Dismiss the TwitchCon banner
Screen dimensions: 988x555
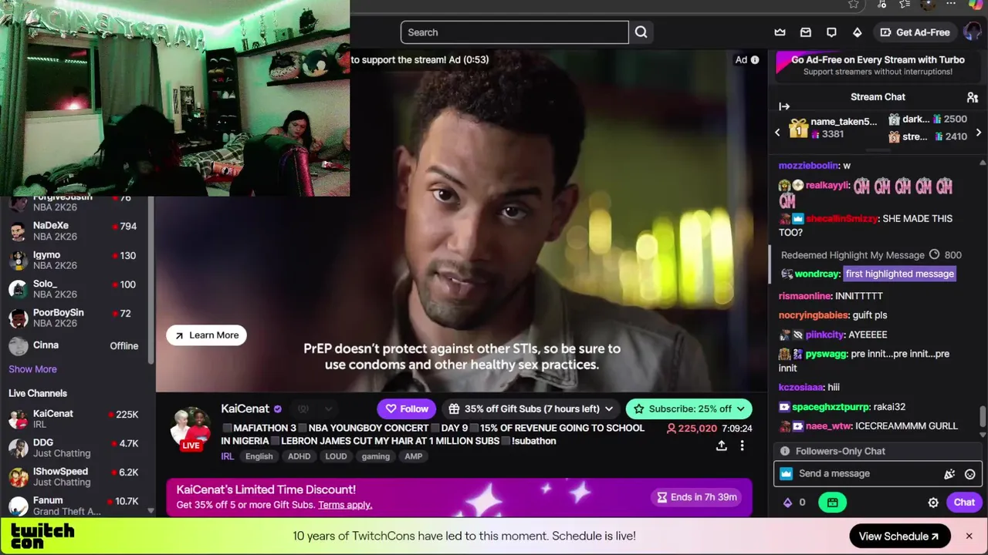click(969, 536)
